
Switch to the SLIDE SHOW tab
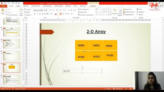coord(58,6)
